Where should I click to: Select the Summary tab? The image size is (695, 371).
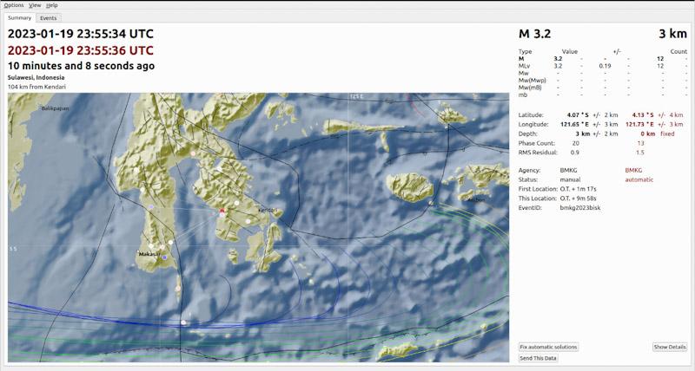pos(19,17)
